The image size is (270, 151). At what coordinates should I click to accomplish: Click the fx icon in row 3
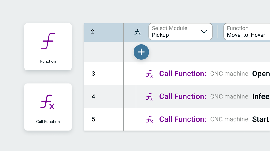[x=149, y=74]
